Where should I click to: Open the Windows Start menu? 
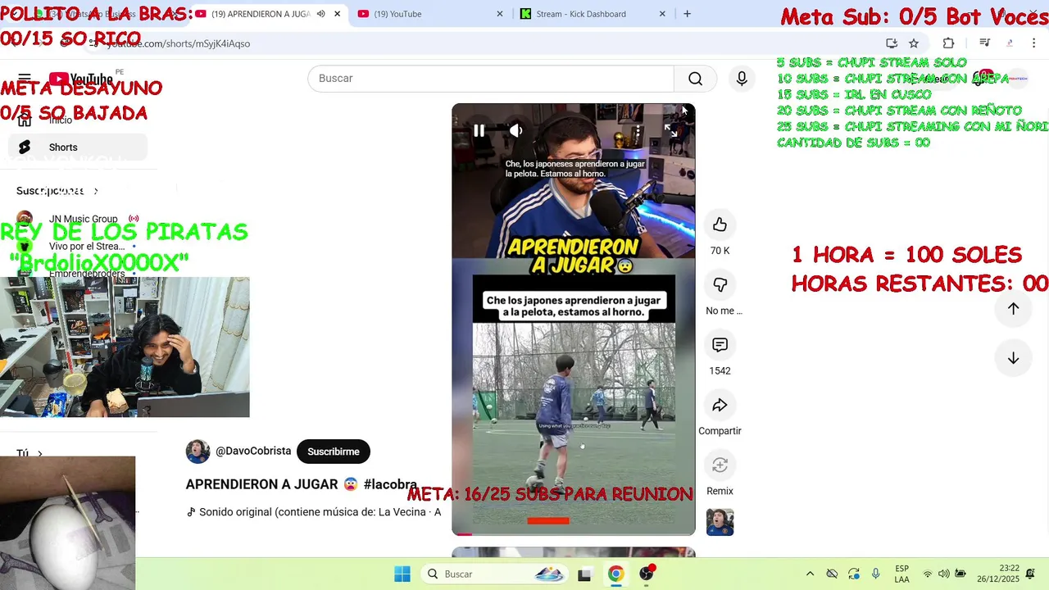pyautogui.click(x=402, y=574)
